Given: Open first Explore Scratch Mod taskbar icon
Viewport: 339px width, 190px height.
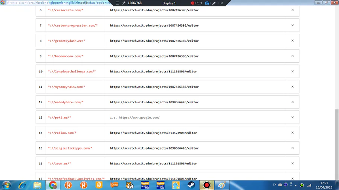Looking at the screenshot, I should pyautogui.click(x=145, y=185).
